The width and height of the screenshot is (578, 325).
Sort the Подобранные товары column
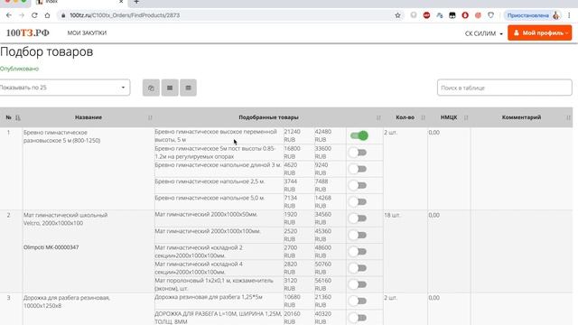coord(378,117)
